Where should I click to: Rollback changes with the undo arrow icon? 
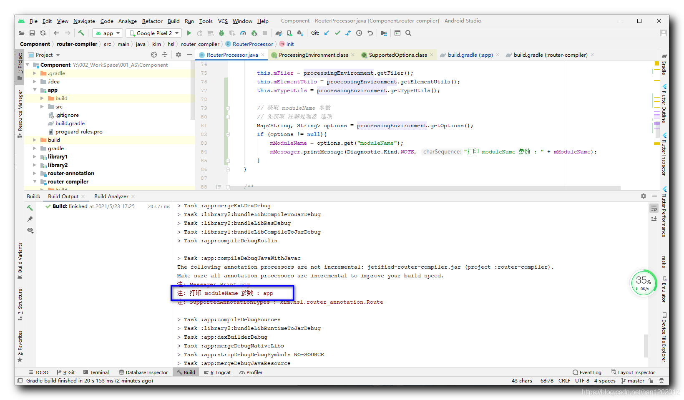point(370,33)
